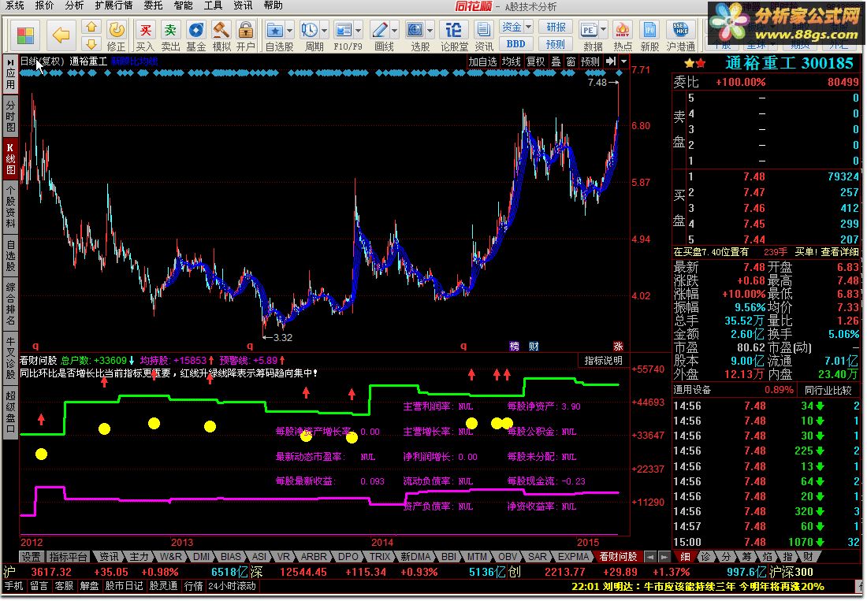Click the BBD toolbar button
867x601 pixels.
tap(515, 43)
